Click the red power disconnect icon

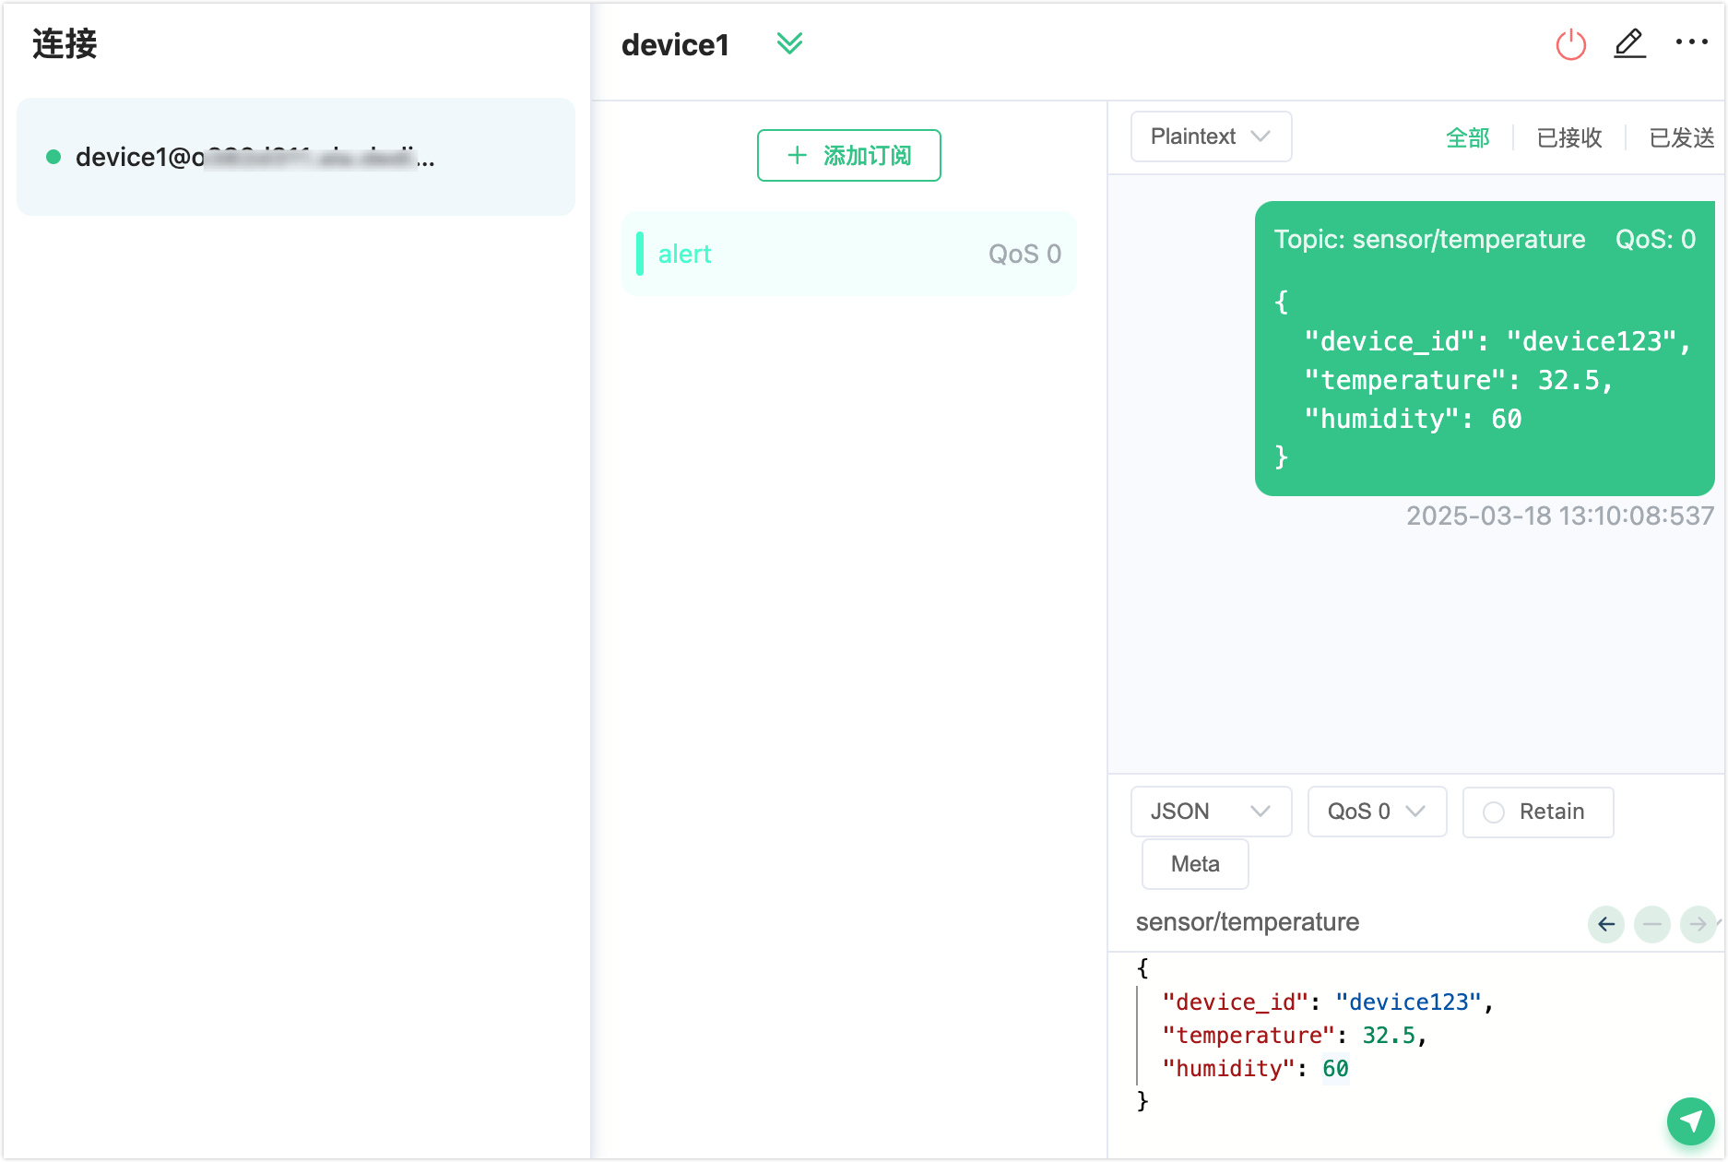tap(1570, 44)
